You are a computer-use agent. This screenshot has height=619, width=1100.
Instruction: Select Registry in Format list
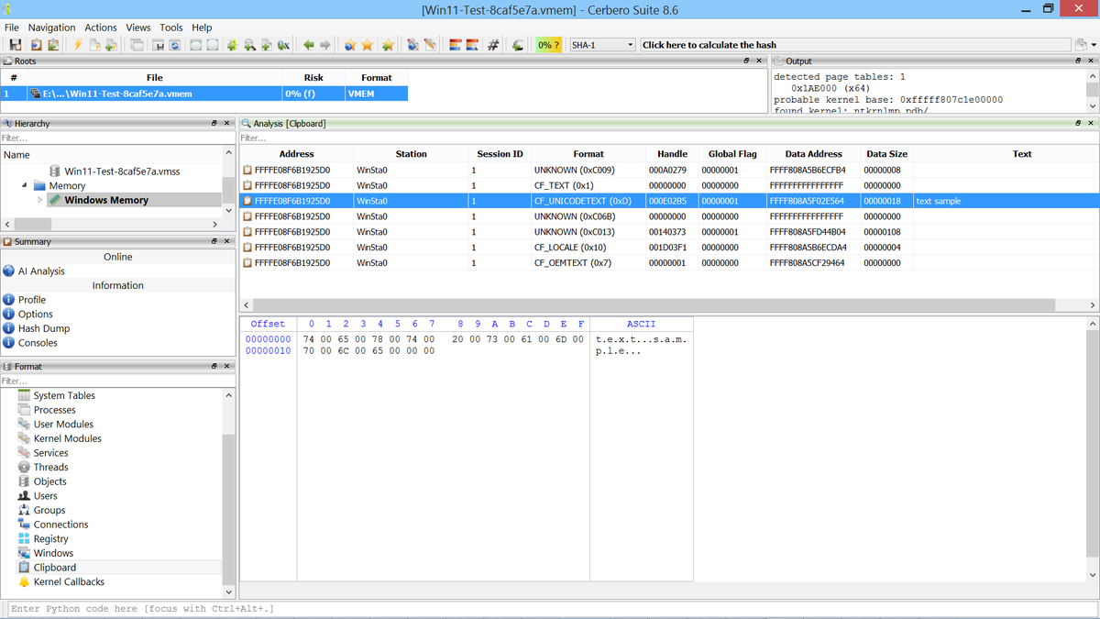[x=50, y=539]
